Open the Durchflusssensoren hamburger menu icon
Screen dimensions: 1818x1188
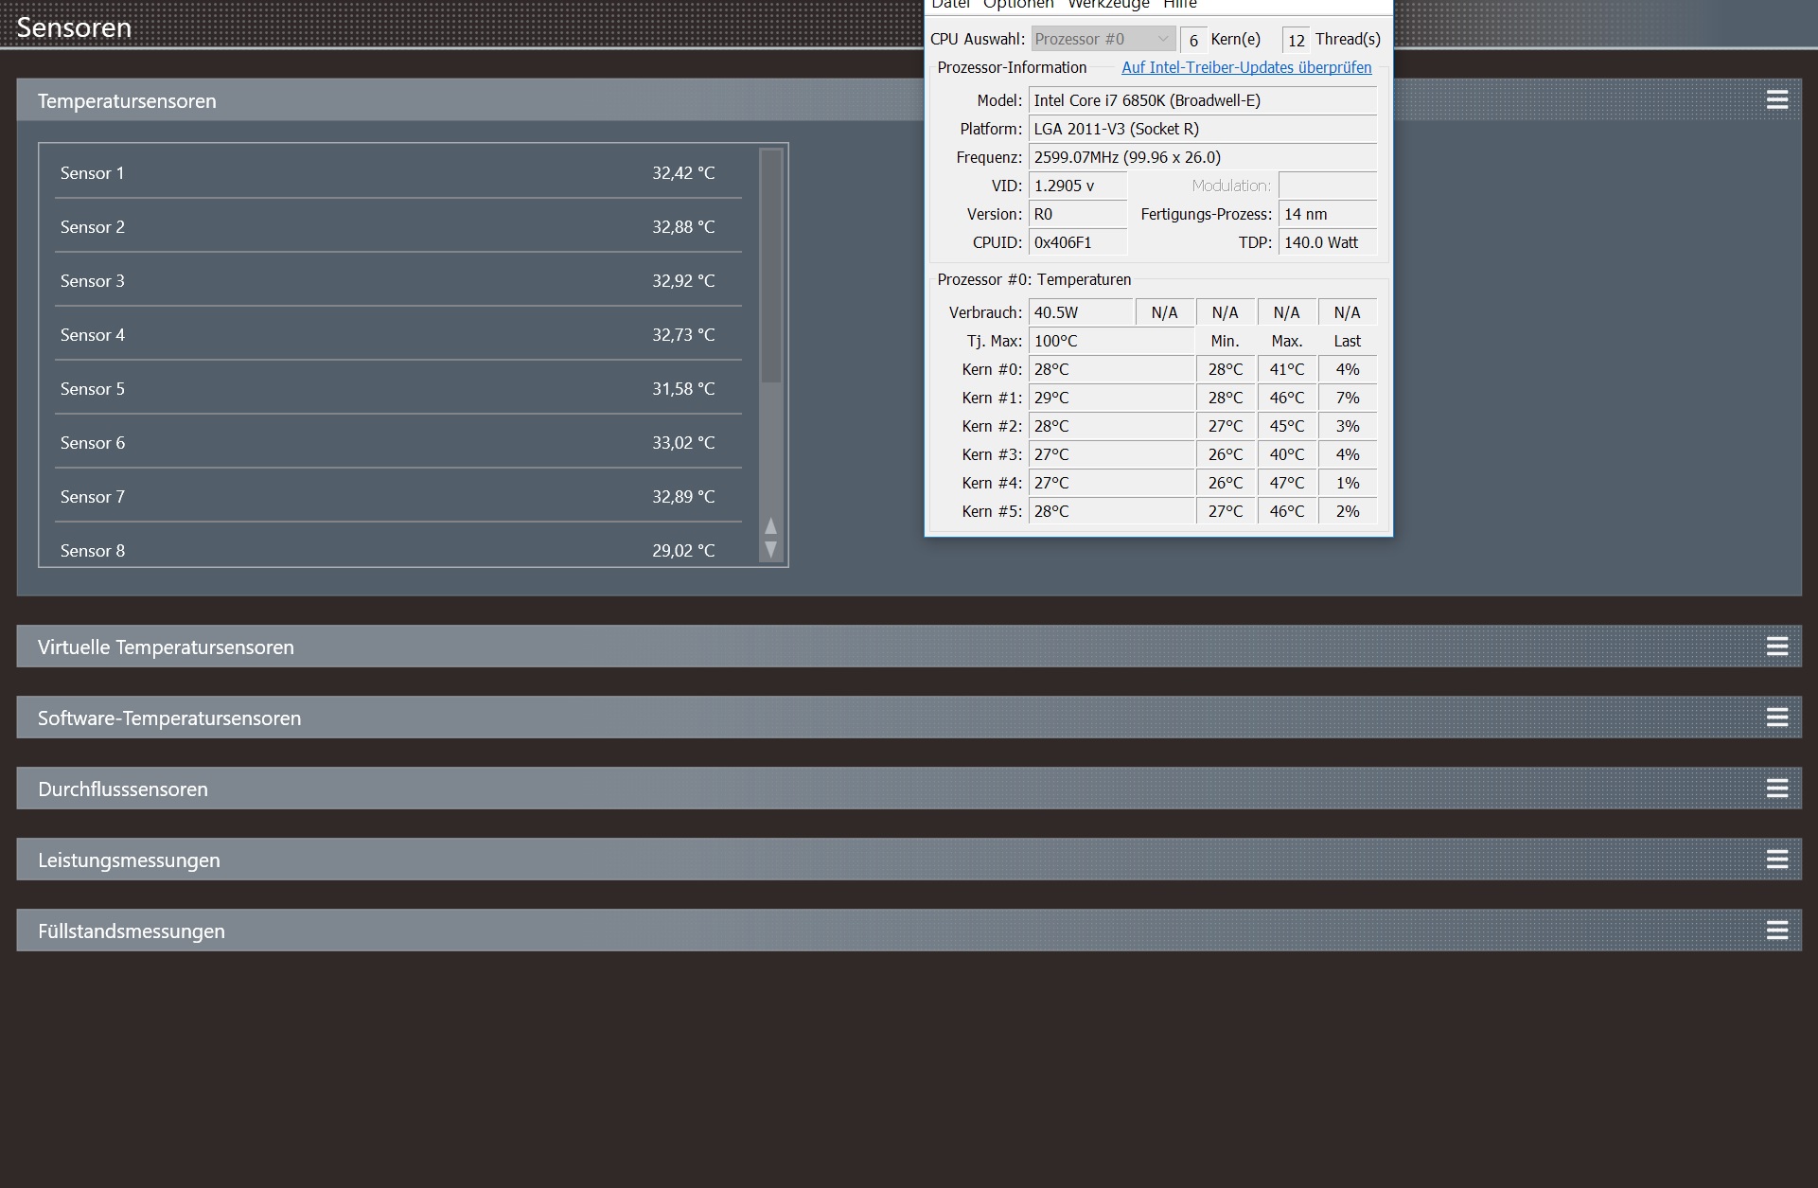[1776, 789]
